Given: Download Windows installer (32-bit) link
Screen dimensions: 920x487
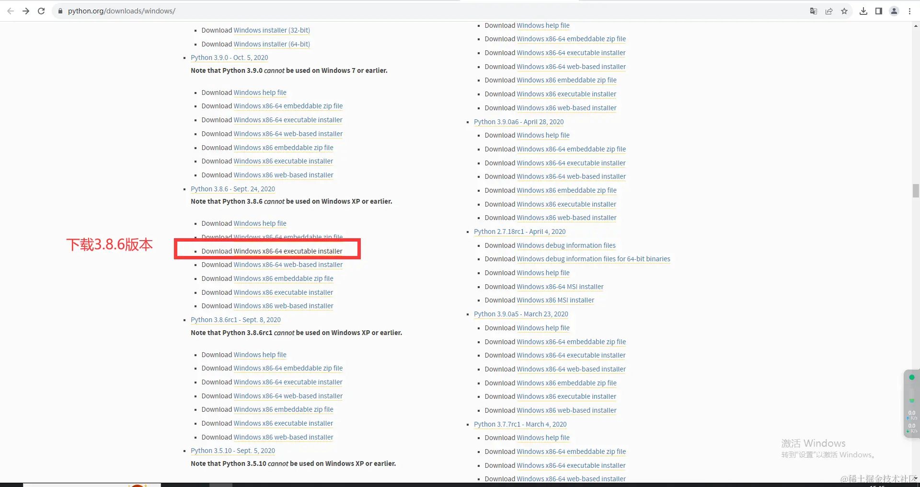Looking at the screenshot, I should pyautogui.click(x=272, y=30).
